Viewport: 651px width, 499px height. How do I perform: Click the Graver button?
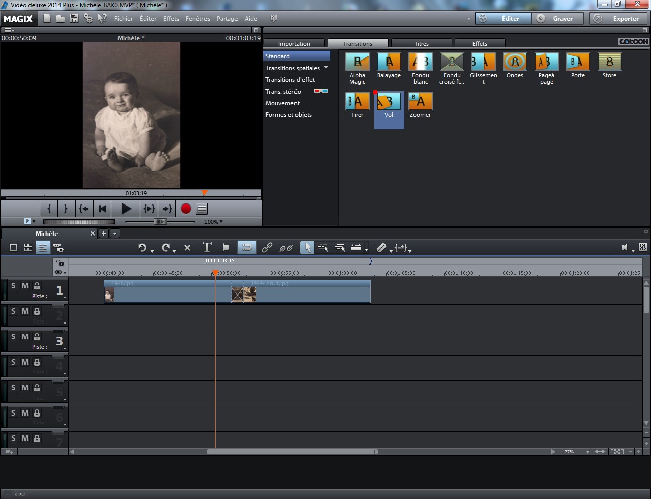pos(556,19)
